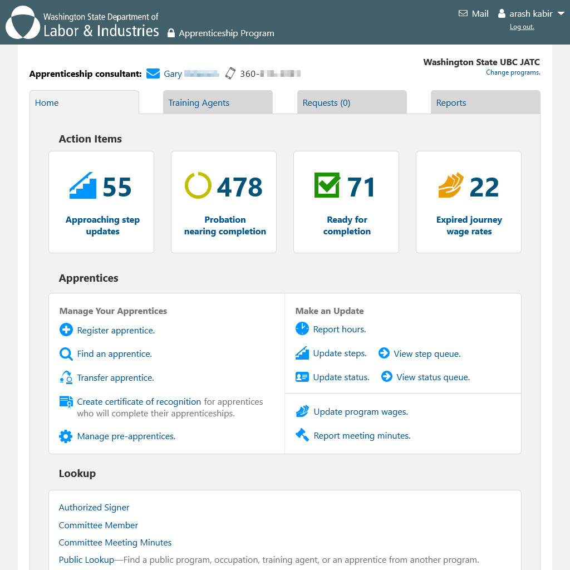Click the stairs icon for Update steps
This screenshot has width=570, height=570.
(302, 352)
